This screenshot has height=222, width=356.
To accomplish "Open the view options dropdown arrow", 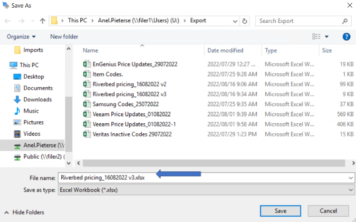I will 327,37.
